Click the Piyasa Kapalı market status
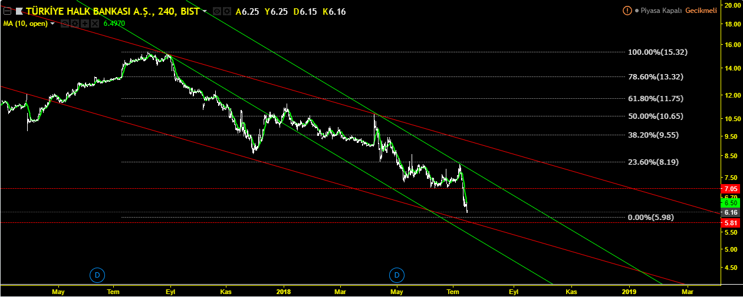Screen dimensions: 743x297 coord(660,11)
